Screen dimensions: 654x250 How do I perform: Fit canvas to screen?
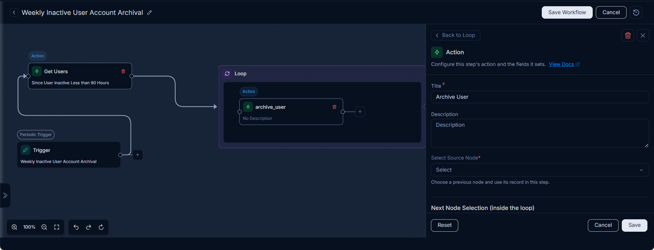[x=56, y=227]
